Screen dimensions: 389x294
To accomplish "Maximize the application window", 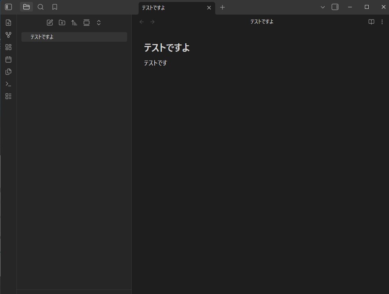I will click(x=367, y=7).
